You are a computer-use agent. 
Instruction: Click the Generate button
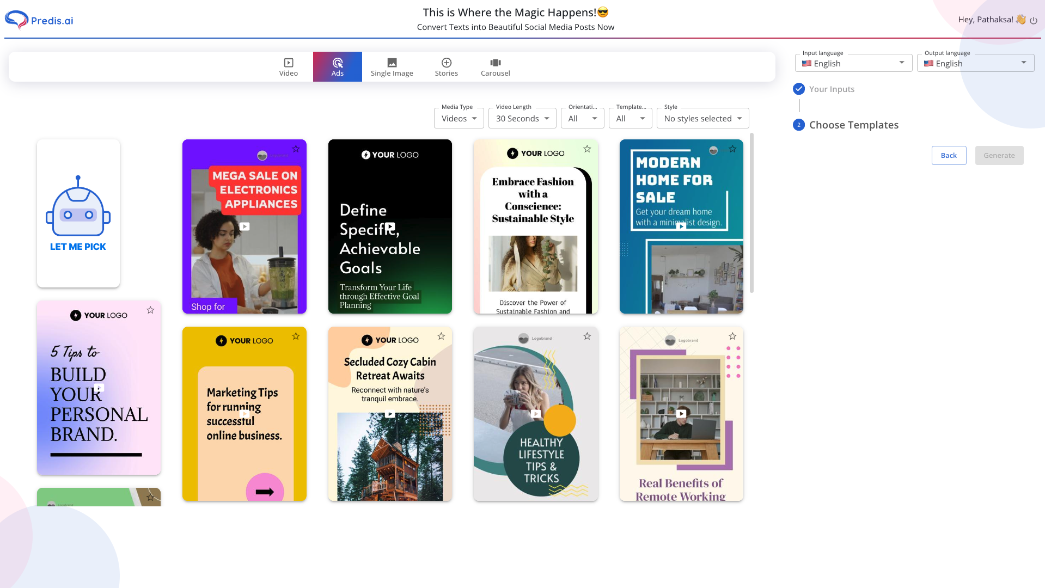pos(999,155)
